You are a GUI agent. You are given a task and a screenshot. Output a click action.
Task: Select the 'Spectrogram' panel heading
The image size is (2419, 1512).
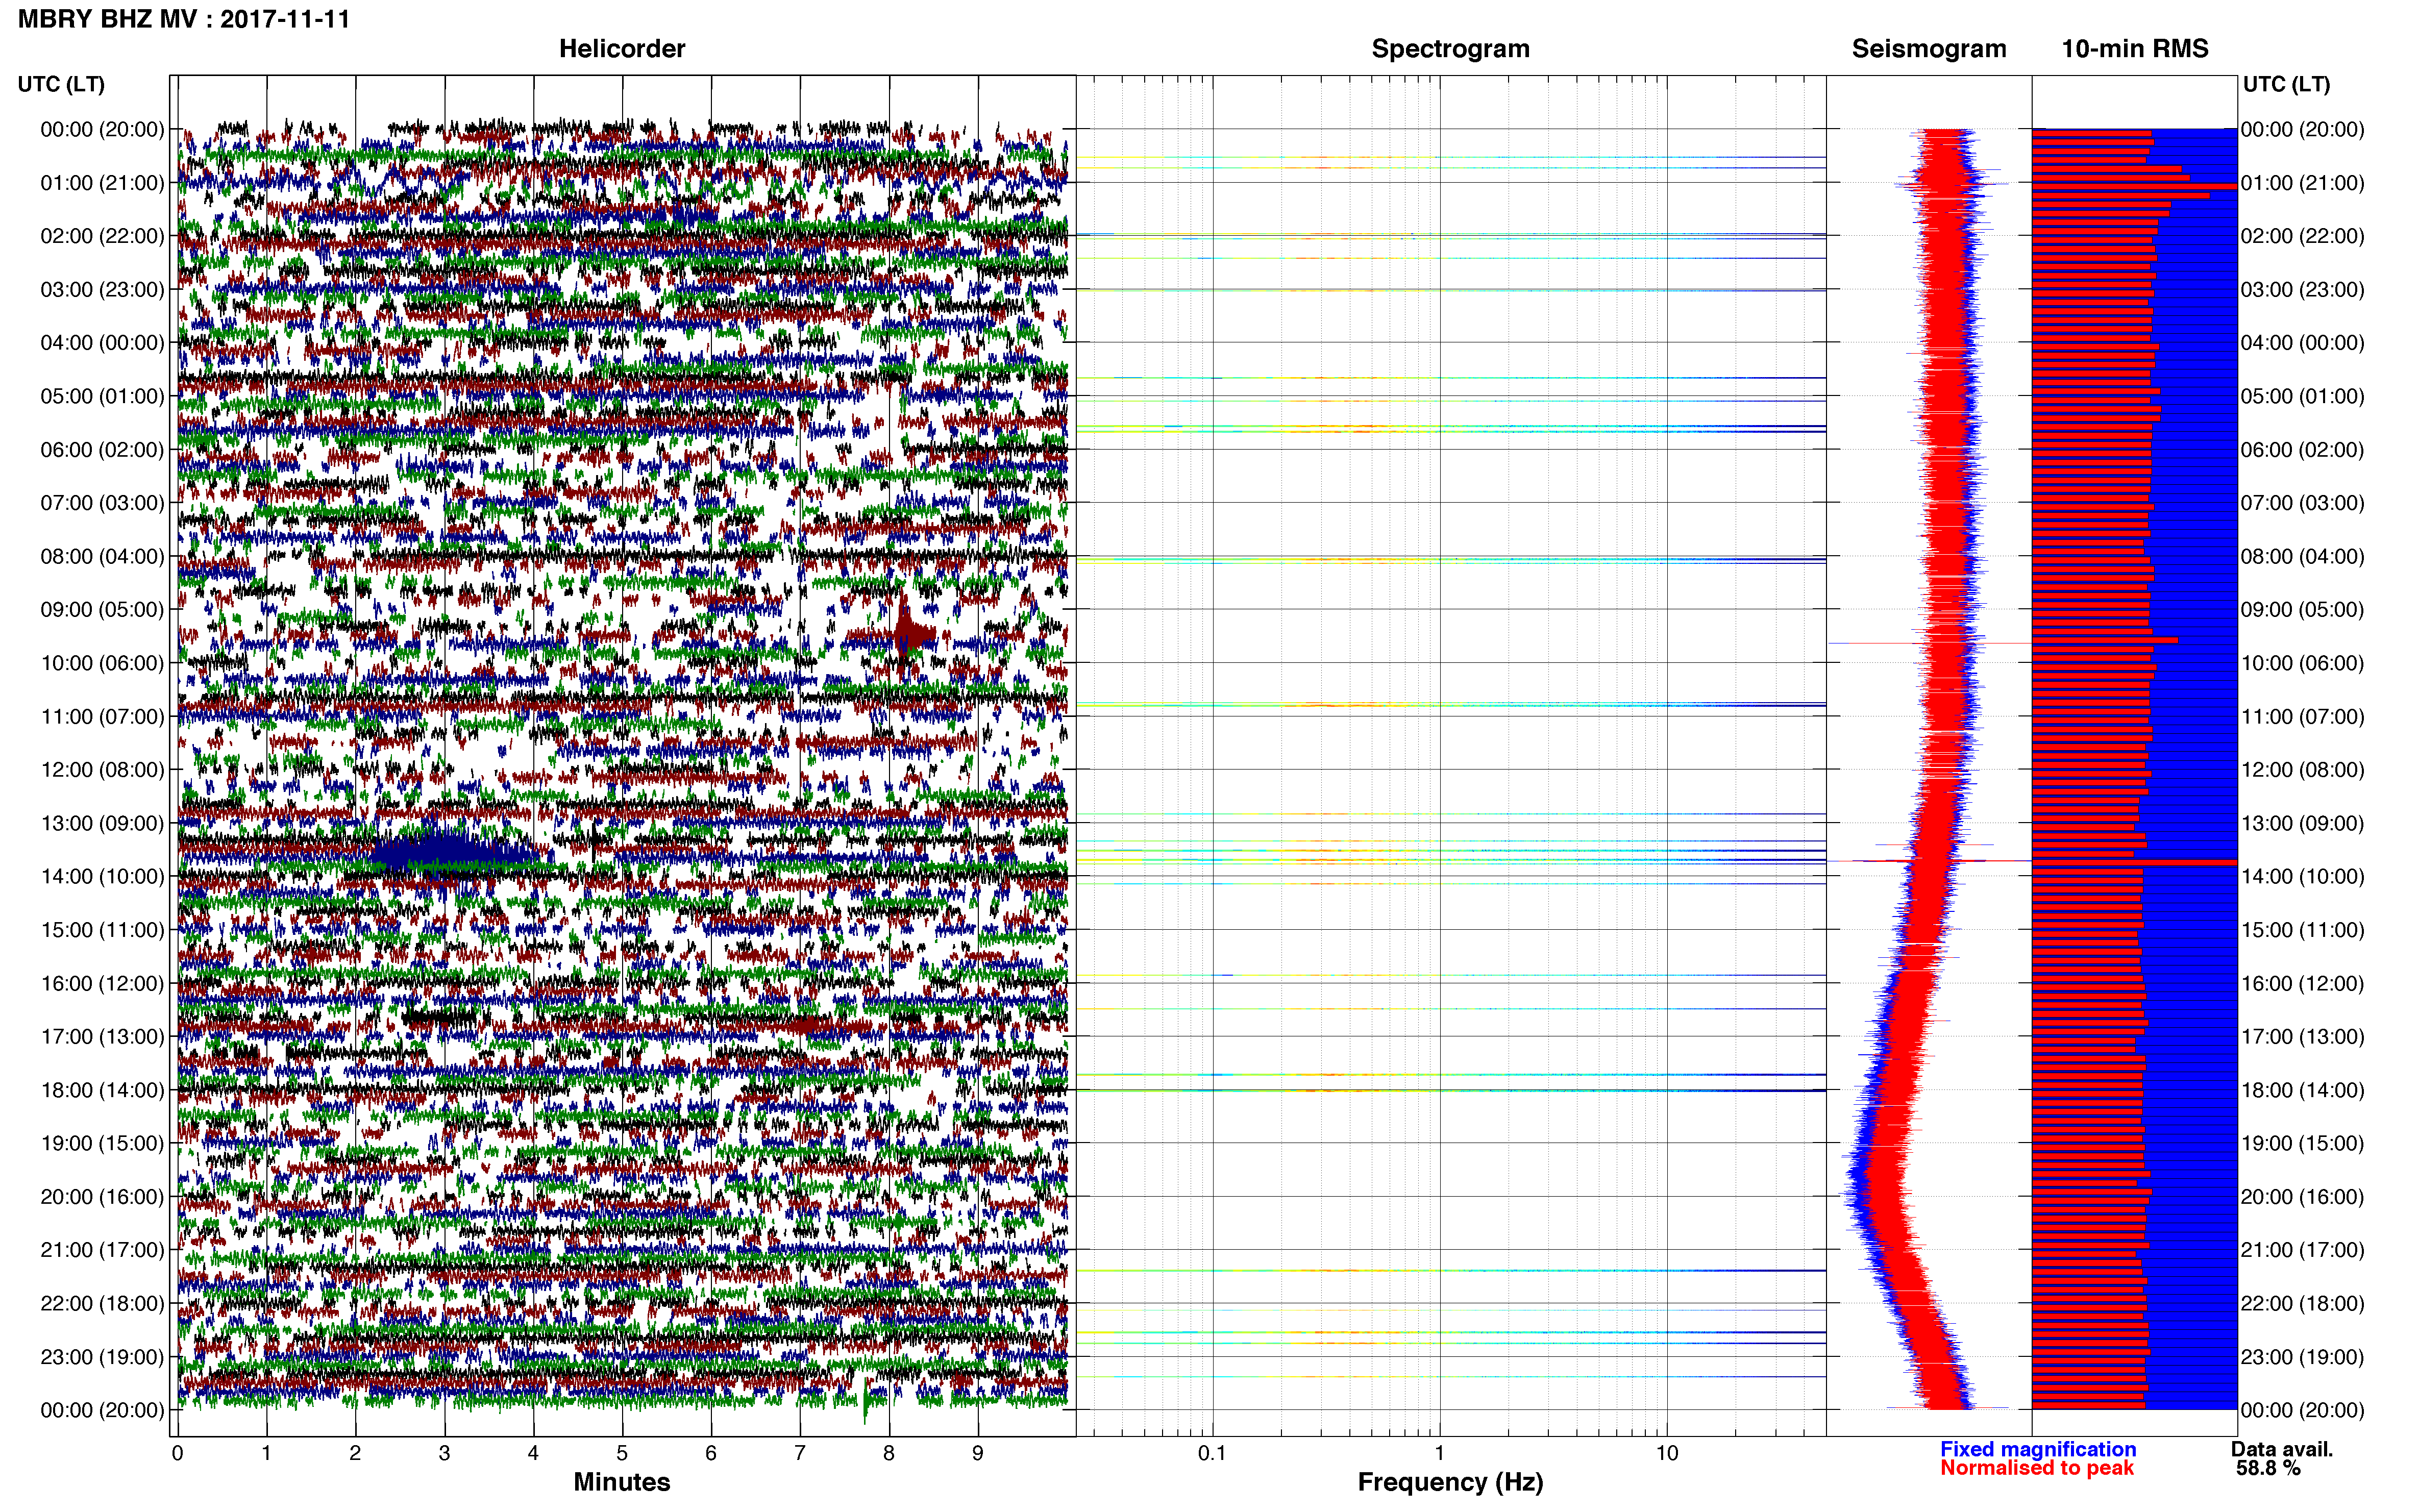(x=1450, y=49)
